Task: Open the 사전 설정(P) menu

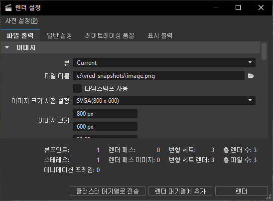Action: click(21, 21)
